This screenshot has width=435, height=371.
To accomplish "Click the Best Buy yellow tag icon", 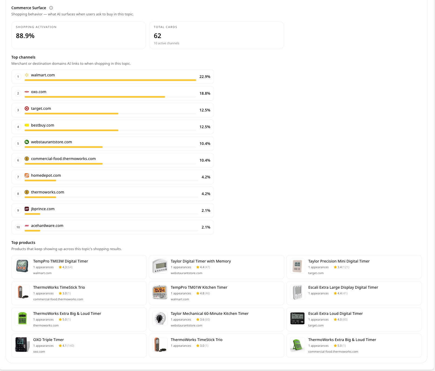I will click(27, 125).
